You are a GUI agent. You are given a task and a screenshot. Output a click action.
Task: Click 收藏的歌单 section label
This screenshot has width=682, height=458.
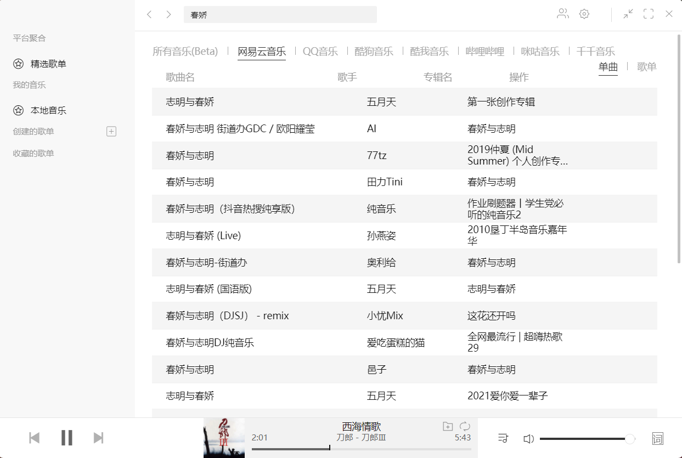pos(33,154)
